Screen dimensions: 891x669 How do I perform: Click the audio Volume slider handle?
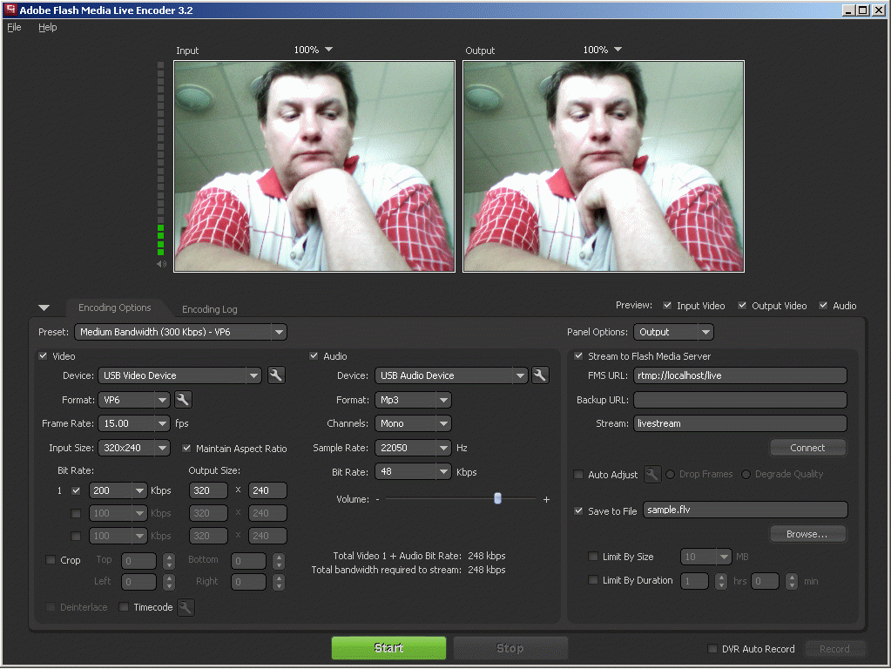point(497,498)
